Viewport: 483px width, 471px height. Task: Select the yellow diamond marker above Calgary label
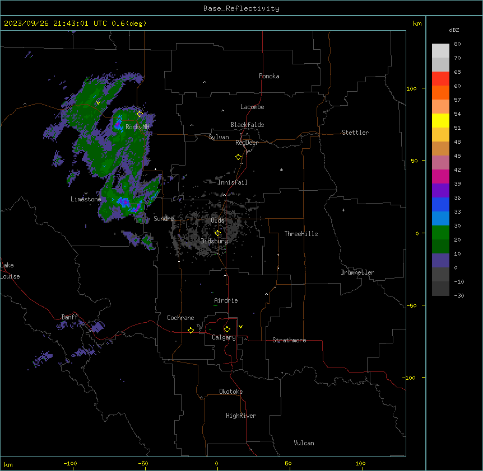pos(227,329)
